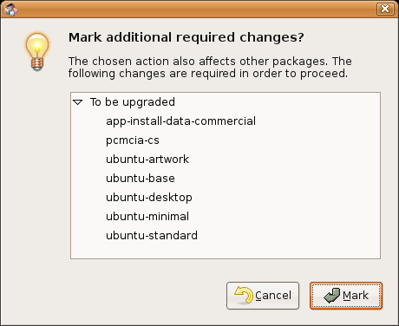Collapse the To be upgraded triangle
Viewport: 399px width, 326px height.
[78, 102]
